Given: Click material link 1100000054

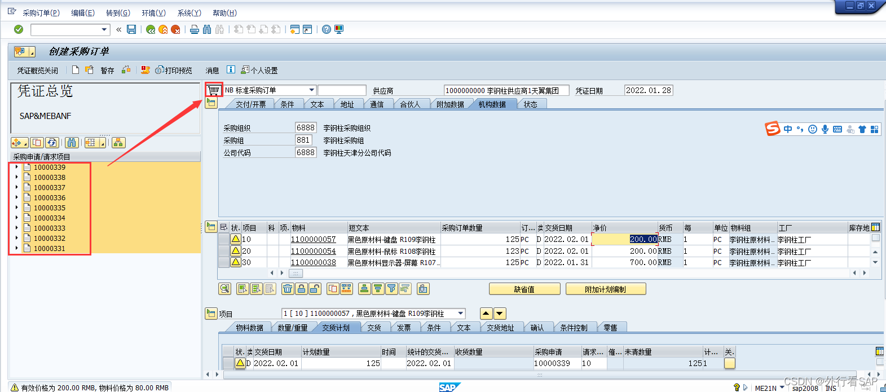Looking at the screenshot, I should pos(313,251).
